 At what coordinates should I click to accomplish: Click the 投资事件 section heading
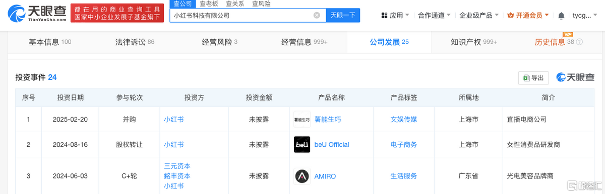[x=36, y=77]
